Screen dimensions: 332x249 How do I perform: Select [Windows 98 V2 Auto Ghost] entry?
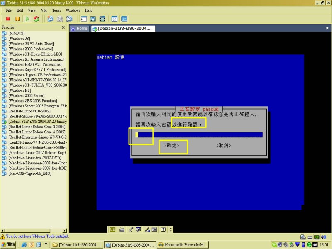[31, 44]
